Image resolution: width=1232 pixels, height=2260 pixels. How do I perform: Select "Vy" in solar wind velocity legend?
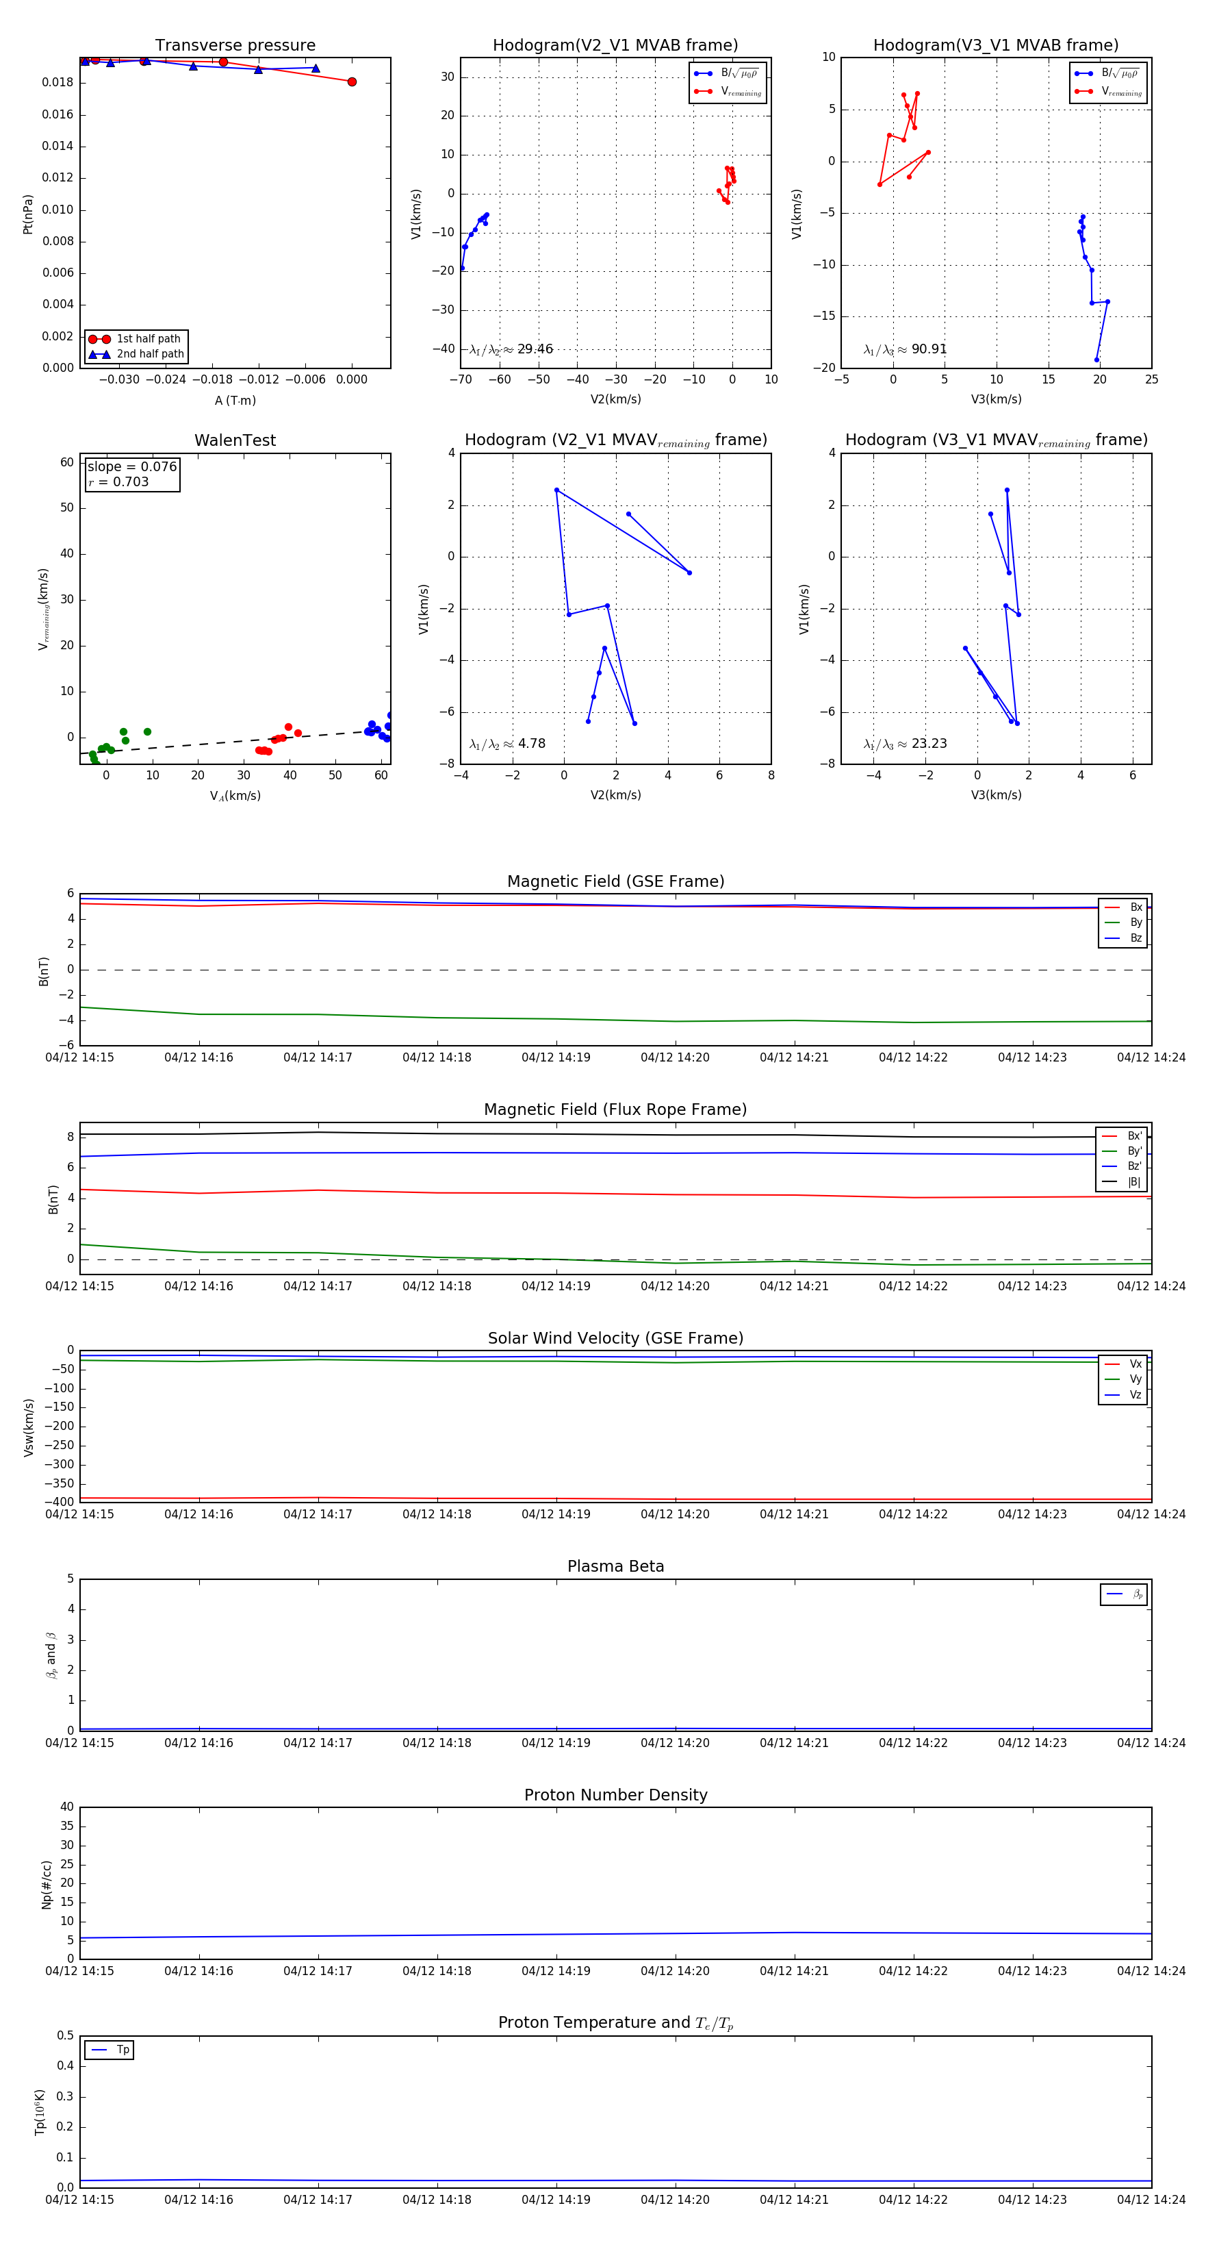tap(1123, 1379)
